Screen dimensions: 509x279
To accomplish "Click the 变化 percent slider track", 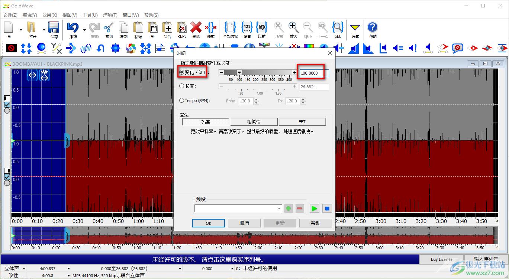I will click(x=258, y=72).
